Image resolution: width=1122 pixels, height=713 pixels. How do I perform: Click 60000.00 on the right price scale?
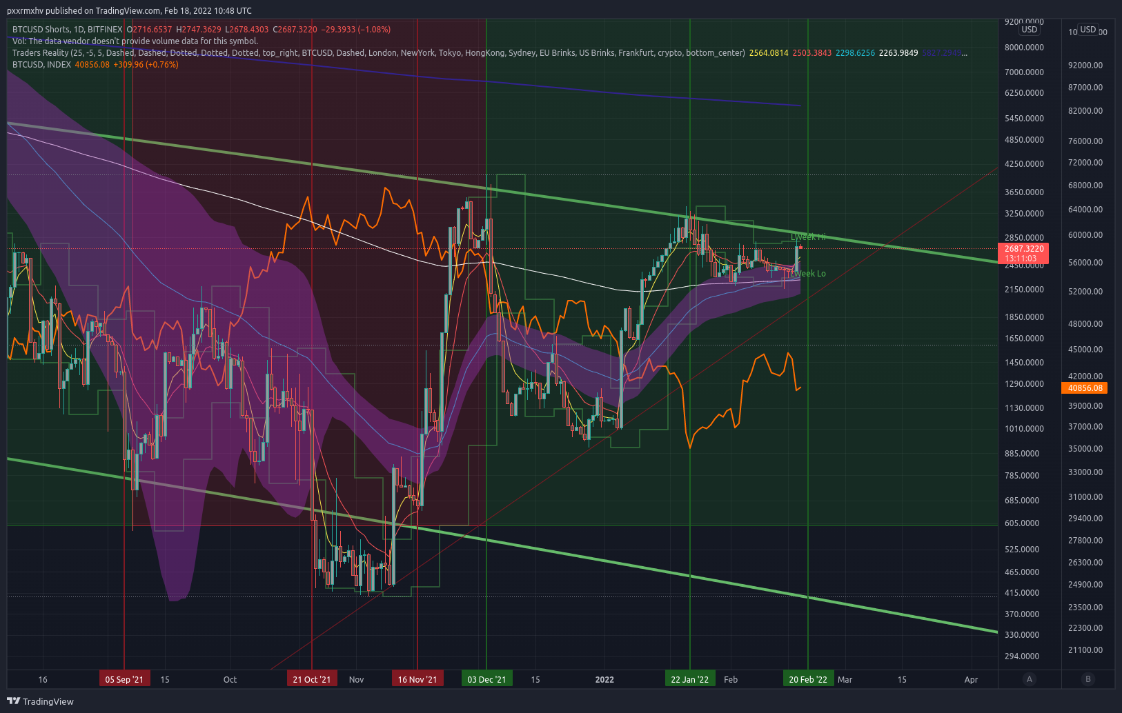point(1085,235)
